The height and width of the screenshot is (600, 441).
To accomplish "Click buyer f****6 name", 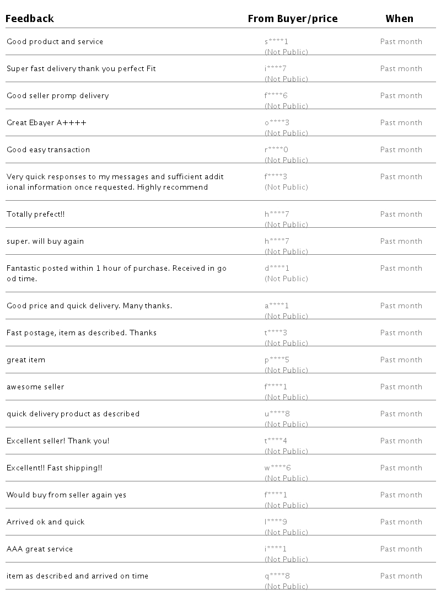I will coord(276,96).
